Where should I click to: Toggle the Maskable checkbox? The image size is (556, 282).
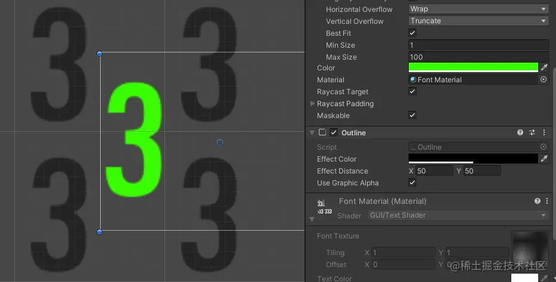point(412,115)
